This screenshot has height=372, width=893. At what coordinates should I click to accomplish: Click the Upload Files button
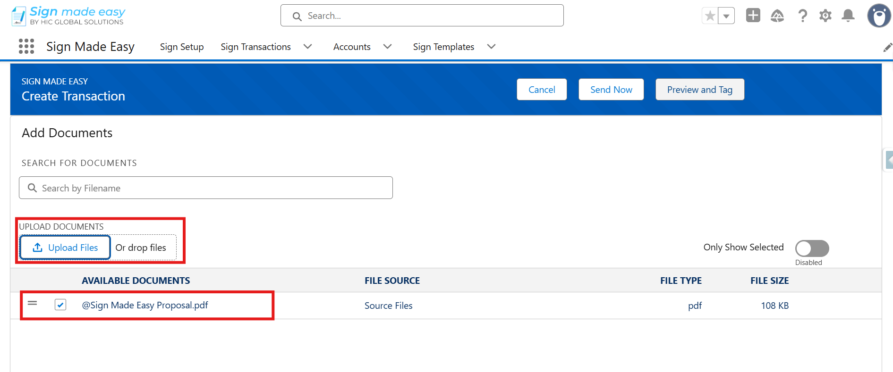(65, 248)
